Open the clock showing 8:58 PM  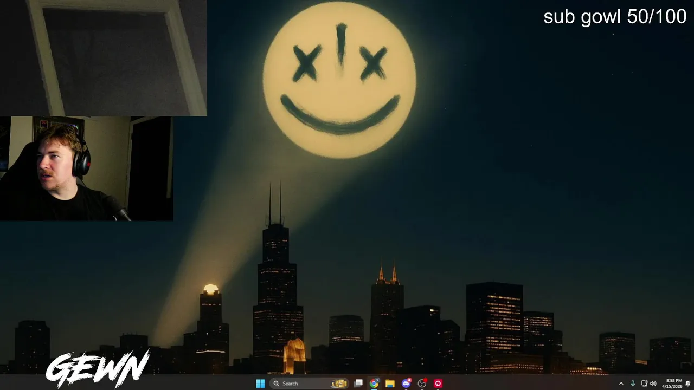click(x=672, y=383)
